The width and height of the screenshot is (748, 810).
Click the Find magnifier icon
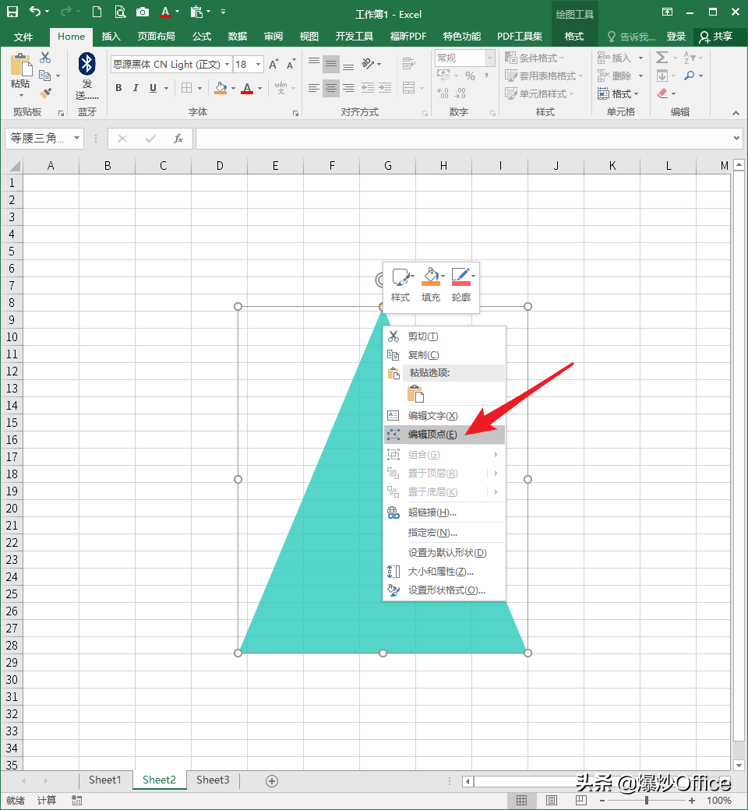pyautogui.click(x=689, y=76)
